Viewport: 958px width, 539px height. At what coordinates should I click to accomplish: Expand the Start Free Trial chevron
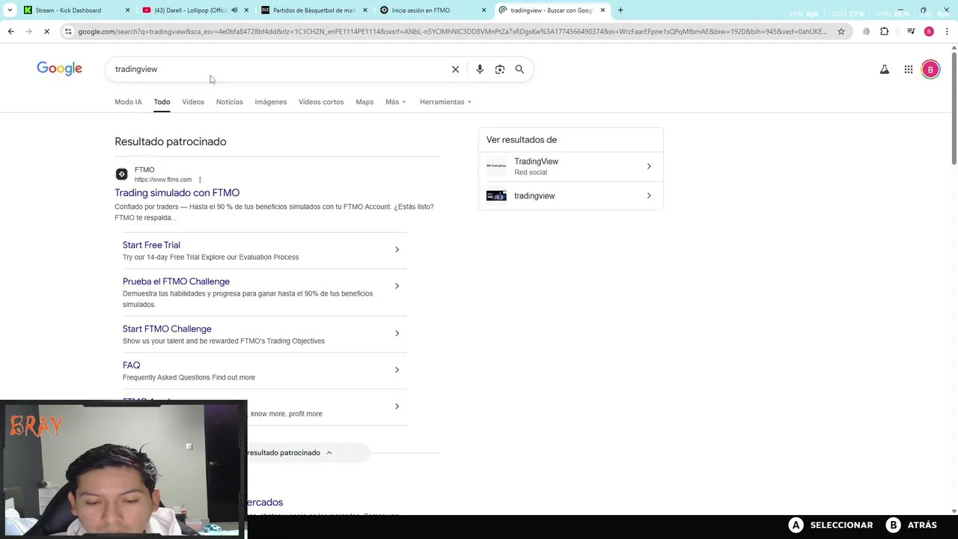point(397,249)
